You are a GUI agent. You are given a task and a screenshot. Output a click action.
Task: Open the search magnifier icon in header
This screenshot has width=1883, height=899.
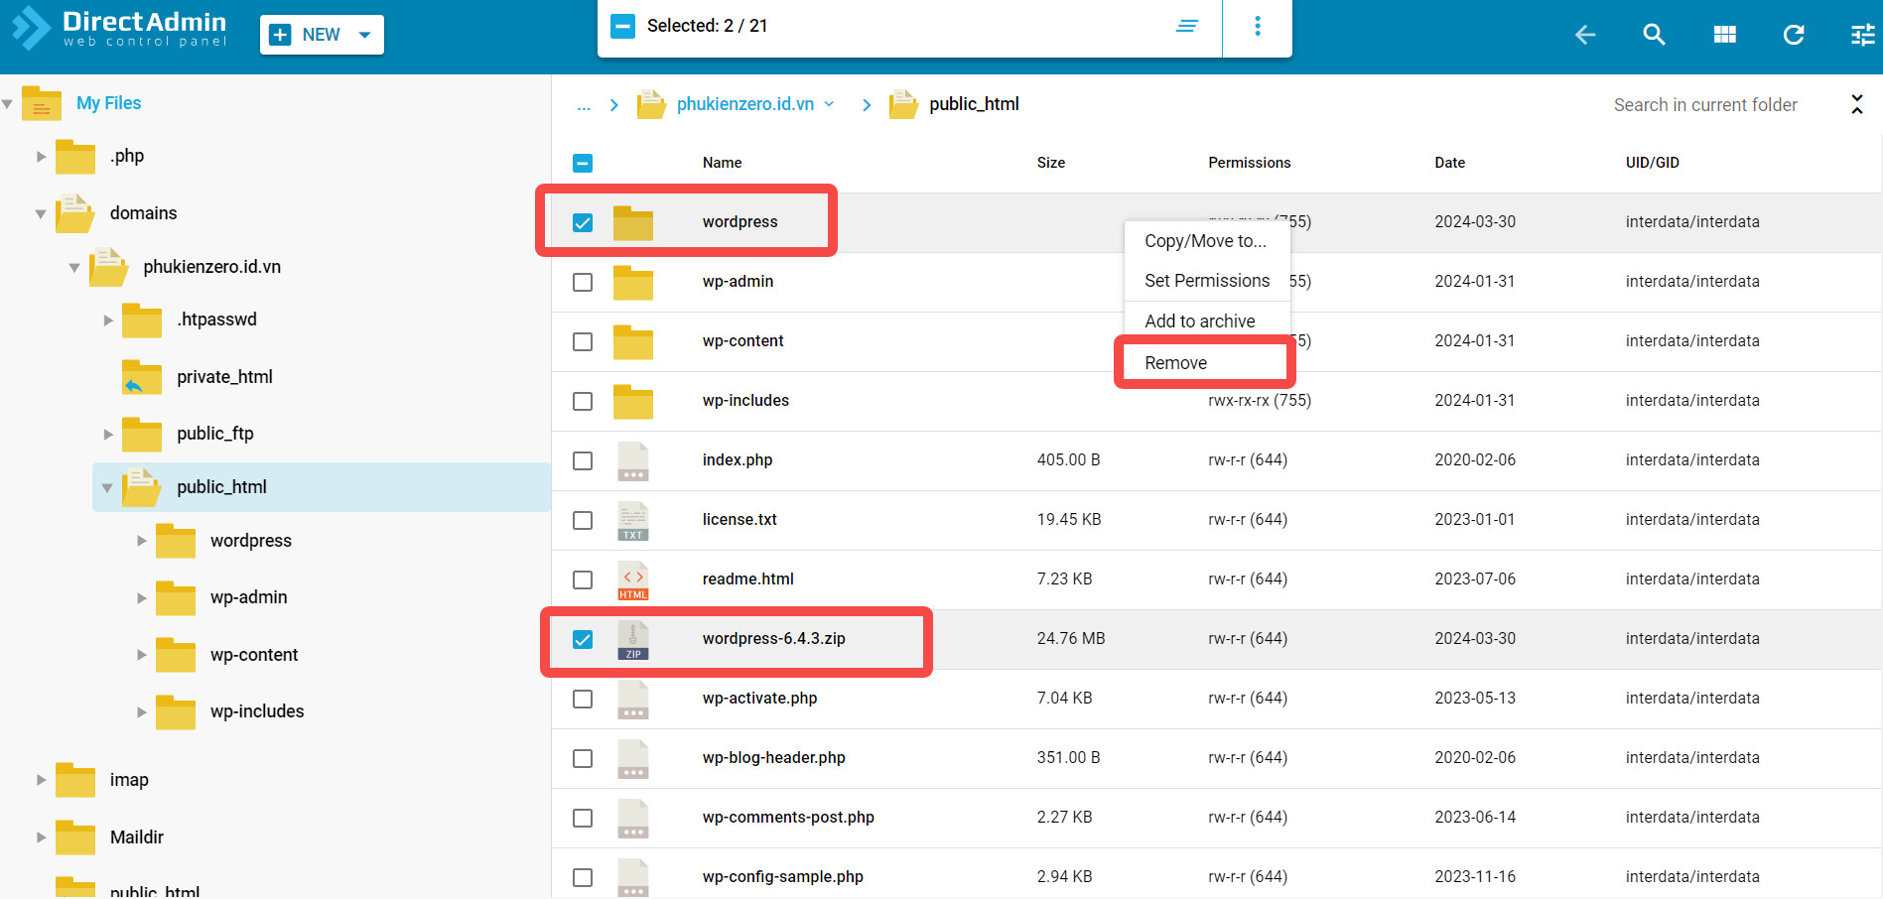[1654, 35]
